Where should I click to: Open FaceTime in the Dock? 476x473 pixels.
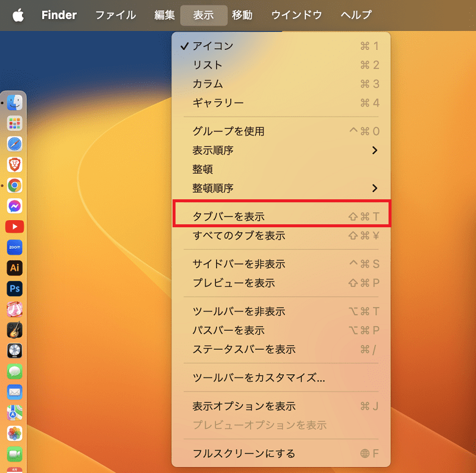[14, 454]
